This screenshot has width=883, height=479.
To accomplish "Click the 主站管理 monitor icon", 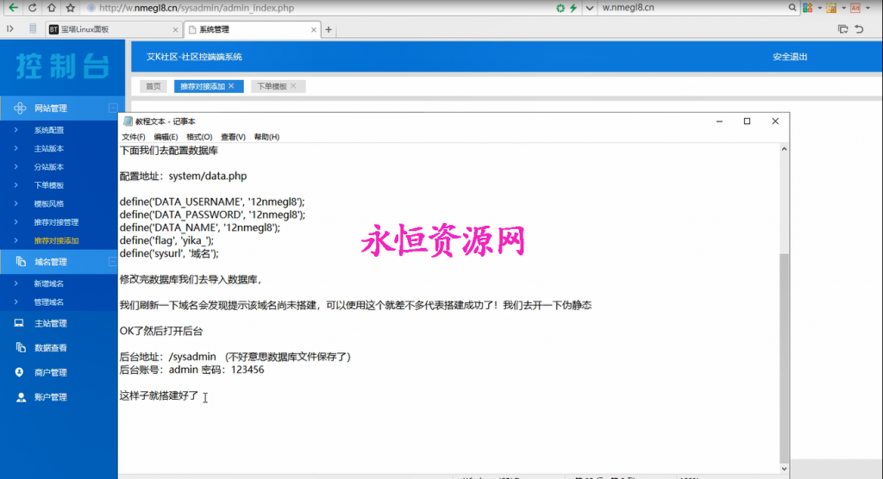I will (x=19, y=324).
